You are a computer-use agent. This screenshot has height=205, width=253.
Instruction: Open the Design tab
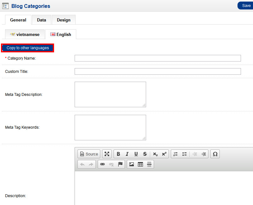(x=64, y=20)
